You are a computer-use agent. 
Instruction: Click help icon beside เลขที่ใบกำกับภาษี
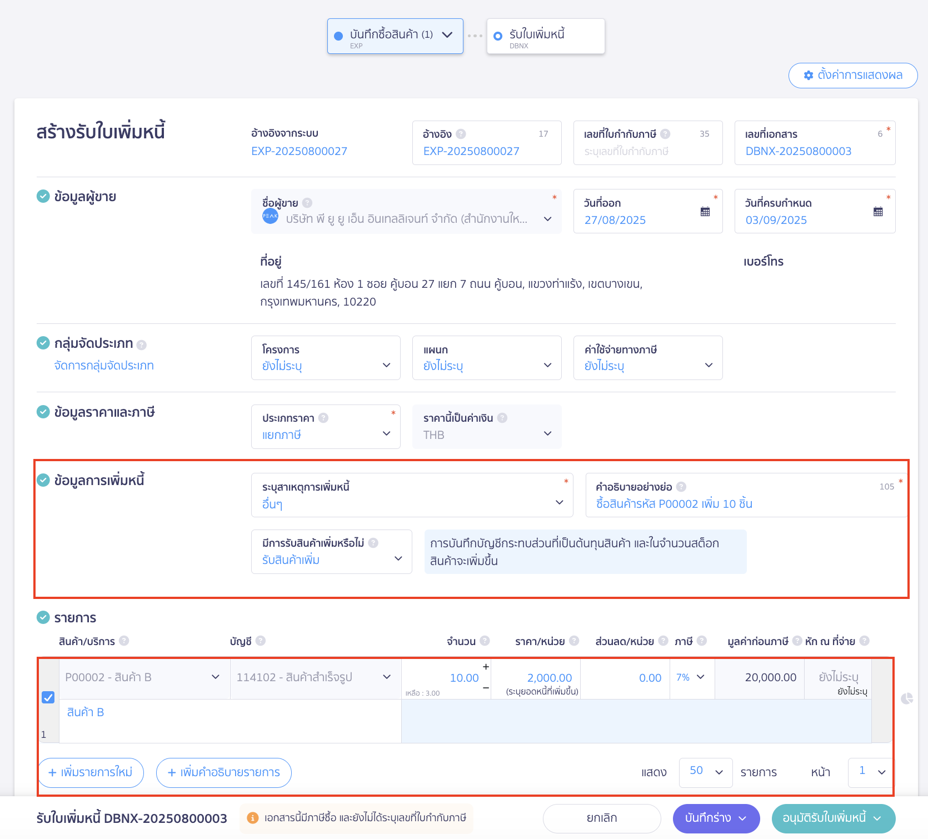point(665,134)
